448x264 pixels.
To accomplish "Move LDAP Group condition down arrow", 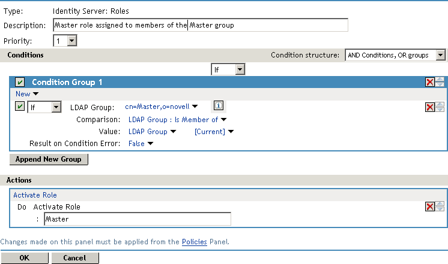I will (440, 110).
